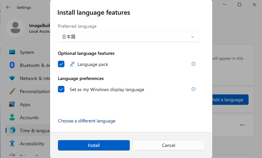Open the Apps sidebar icon
This screenshot has width=262, height=158.
(12, 104)
